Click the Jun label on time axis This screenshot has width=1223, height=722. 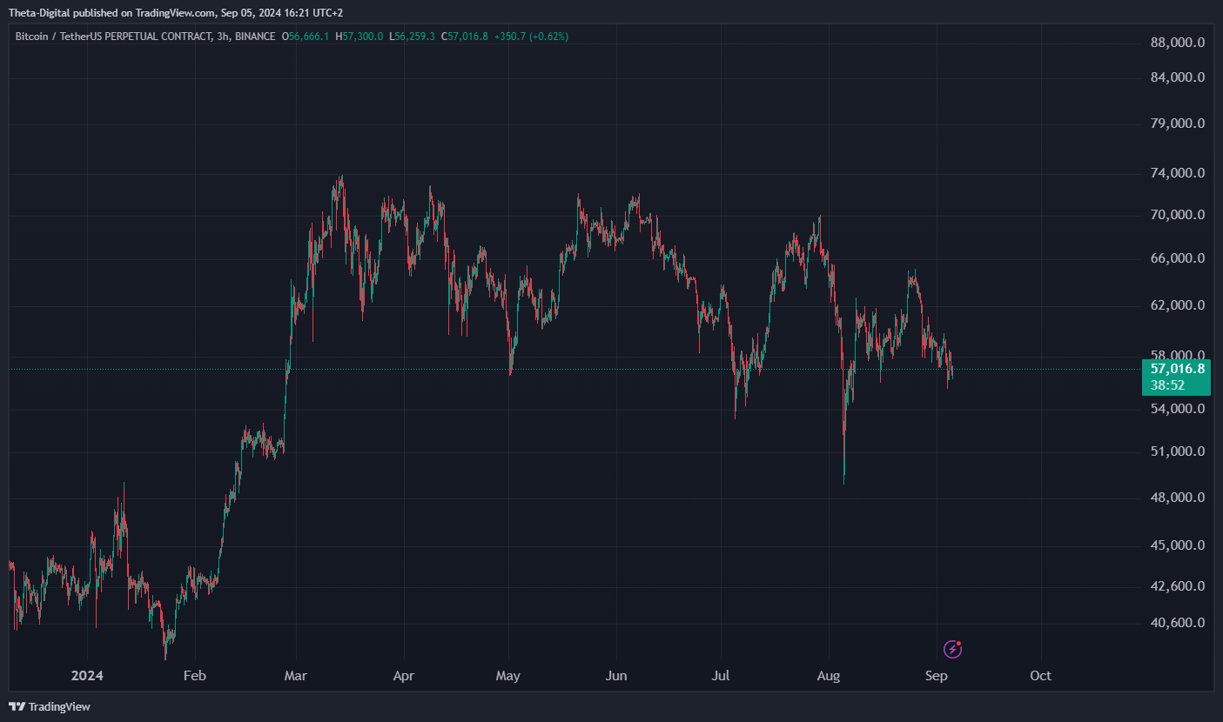tap(616, 676)
